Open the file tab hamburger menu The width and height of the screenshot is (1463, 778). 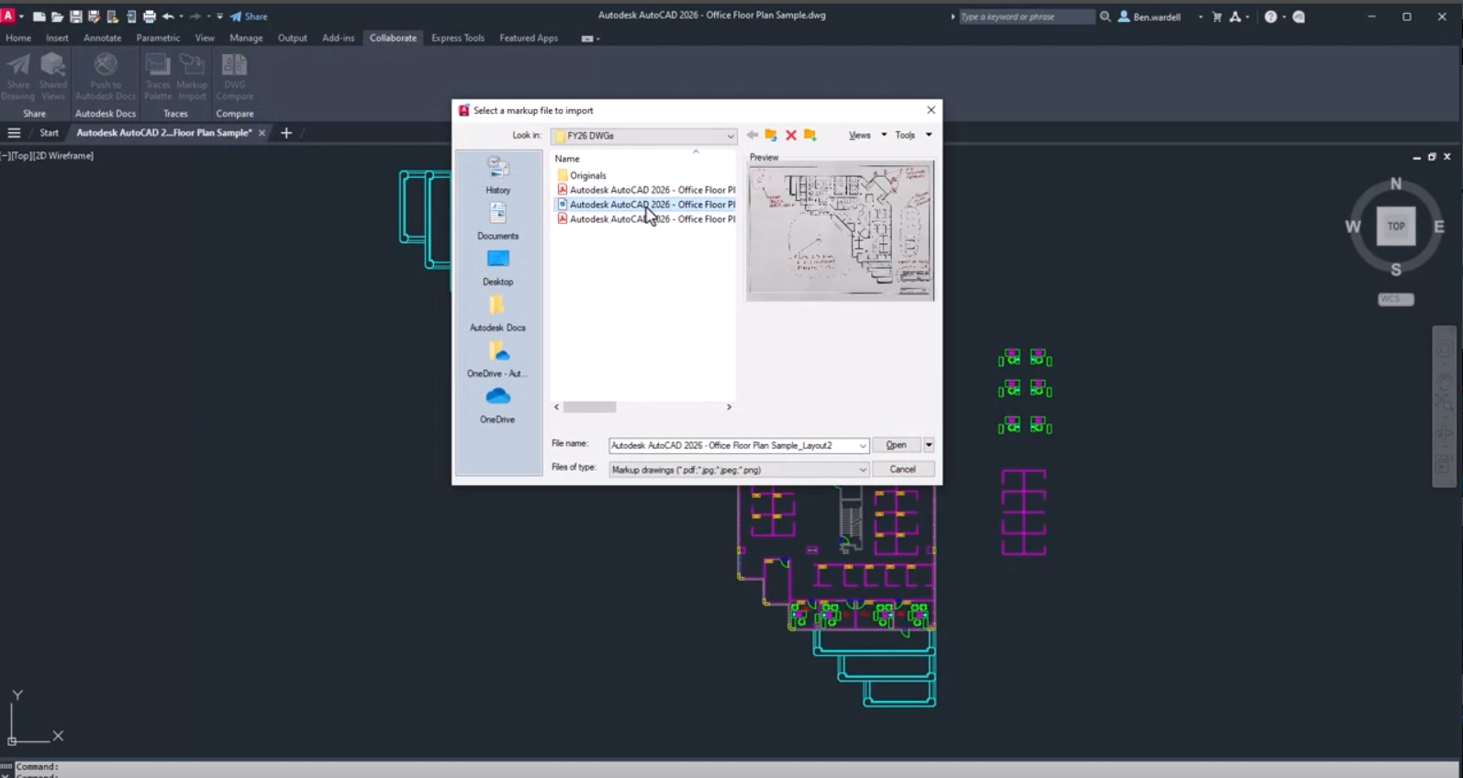pyautogui.click(x=14, y=133)
